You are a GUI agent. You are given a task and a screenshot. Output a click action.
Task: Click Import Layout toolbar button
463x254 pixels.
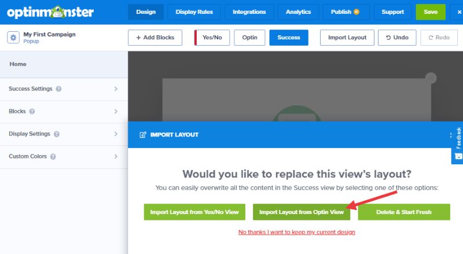click(x=347, y=38)
